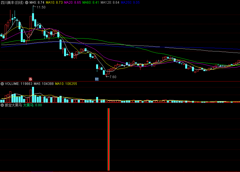Click the volume MA10: 106255 label
Image resolution: width=240 pixels, height=172 pixels.
tap(66, 84)
